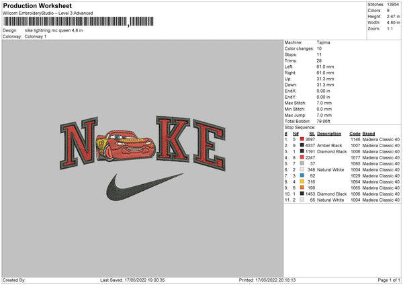Click the Diamond Black swatch with 1191 stitches

pos(302,151)
